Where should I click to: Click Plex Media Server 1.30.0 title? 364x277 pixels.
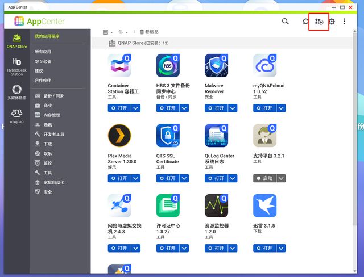122,158
